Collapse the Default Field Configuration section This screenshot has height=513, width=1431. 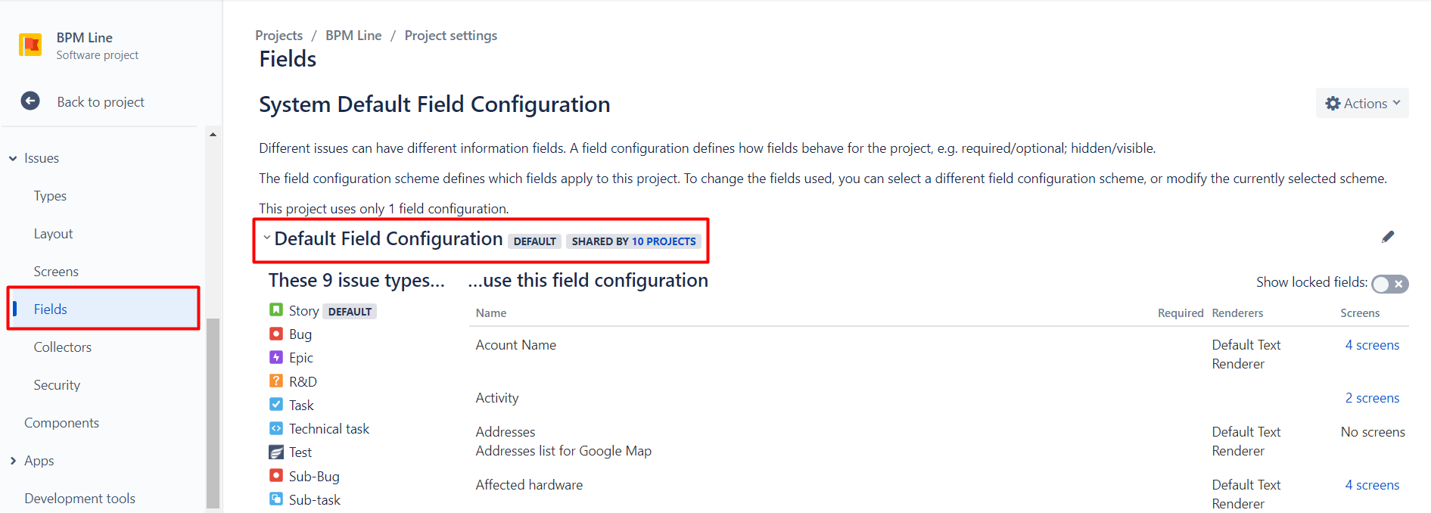point(266,238)
